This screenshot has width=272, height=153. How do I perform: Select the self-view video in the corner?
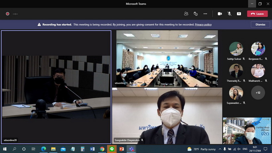pos(247,131)
